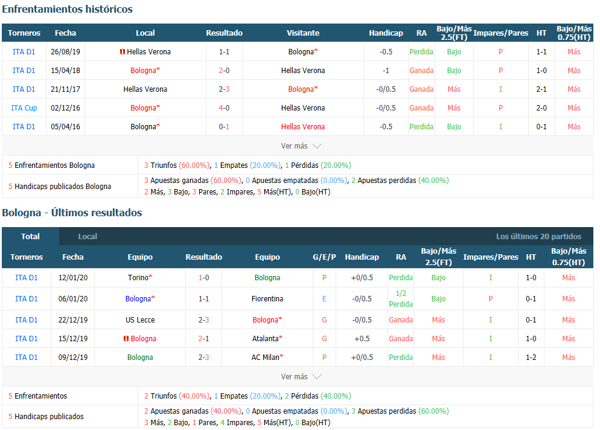Open ITA D1 link for 15/12/19 match
Viewport: 600px width, 430px height.
point(27,338)
